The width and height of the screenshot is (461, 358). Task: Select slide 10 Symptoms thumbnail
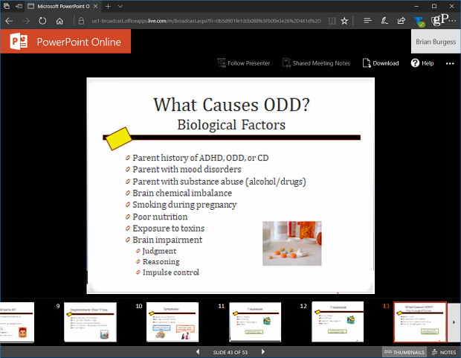[x=173, y=322]
